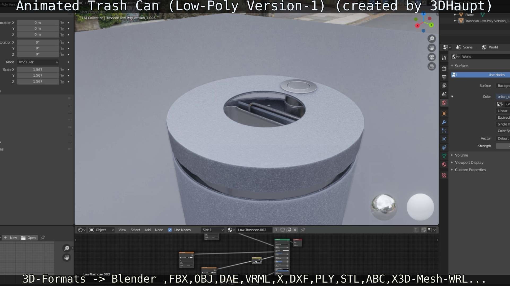Open the node editor Select menu
The height and width of the screenshot is (286, 510).
[135, 230]
